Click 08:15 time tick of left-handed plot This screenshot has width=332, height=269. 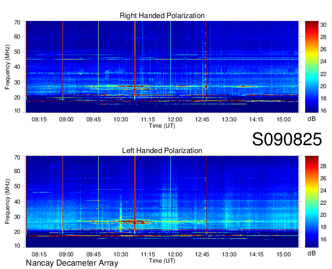coord(39,254)
